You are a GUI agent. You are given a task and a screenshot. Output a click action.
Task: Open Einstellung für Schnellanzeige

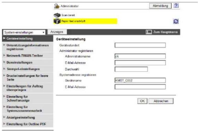pos(27,98)
